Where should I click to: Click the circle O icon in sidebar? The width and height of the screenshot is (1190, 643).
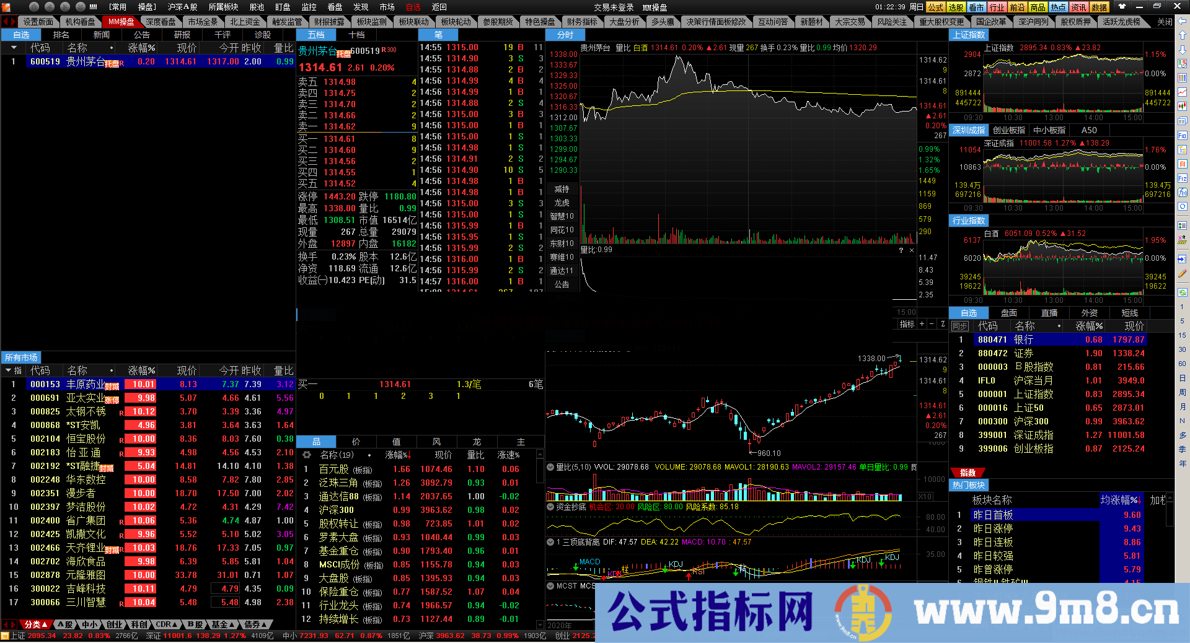tap(1183, 206)
